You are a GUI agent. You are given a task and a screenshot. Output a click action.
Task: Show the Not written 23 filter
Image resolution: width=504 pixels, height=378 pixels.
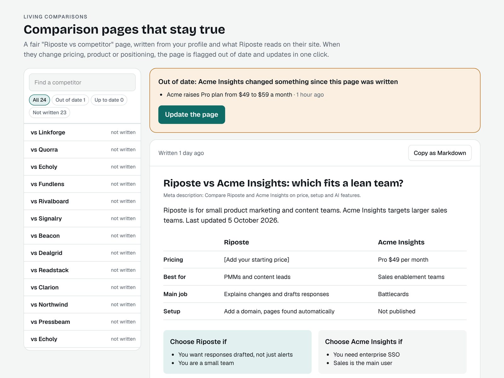coord(49,112)
